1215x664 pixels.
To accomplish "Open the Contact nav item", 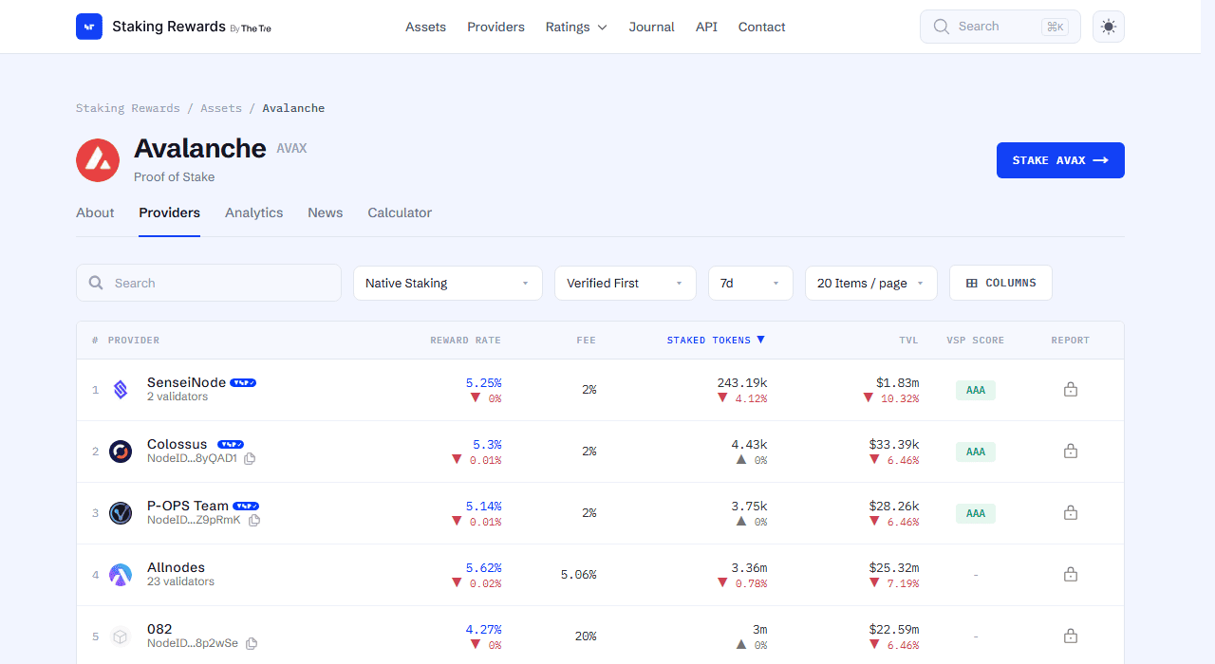I will tap(761, 27).
